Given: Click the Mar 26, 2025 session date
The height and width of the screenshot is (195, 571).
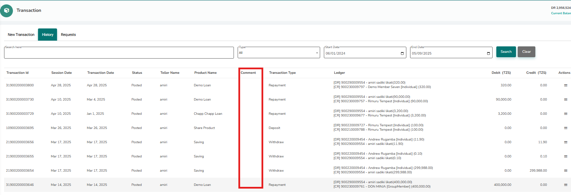Looking at the screenshot, I should (61, 128).
